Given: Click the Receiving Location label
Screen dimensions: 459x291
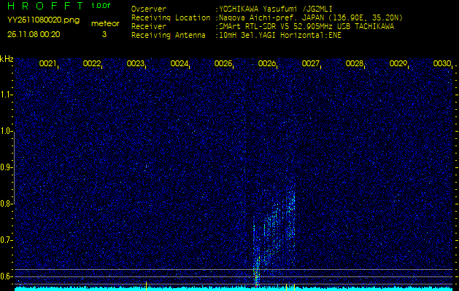Looking at the screenshot, I should coord(171,17).
